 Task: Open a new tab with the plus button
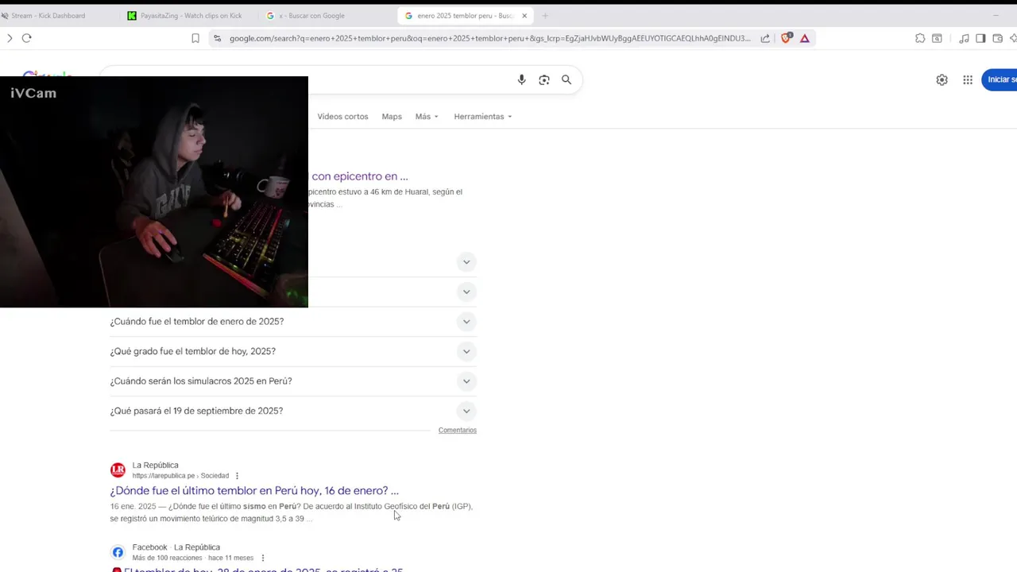545,16
